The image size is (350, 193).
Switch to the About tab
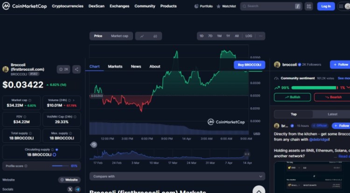point(155,67)
